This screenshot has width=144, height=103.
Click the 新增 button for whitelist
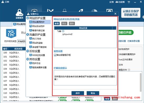pos(57,24)
